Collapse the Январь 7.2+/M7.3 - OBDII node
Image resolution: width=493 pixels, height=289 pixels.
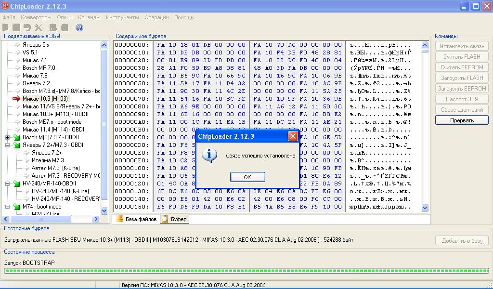click(x=8, y=145)
